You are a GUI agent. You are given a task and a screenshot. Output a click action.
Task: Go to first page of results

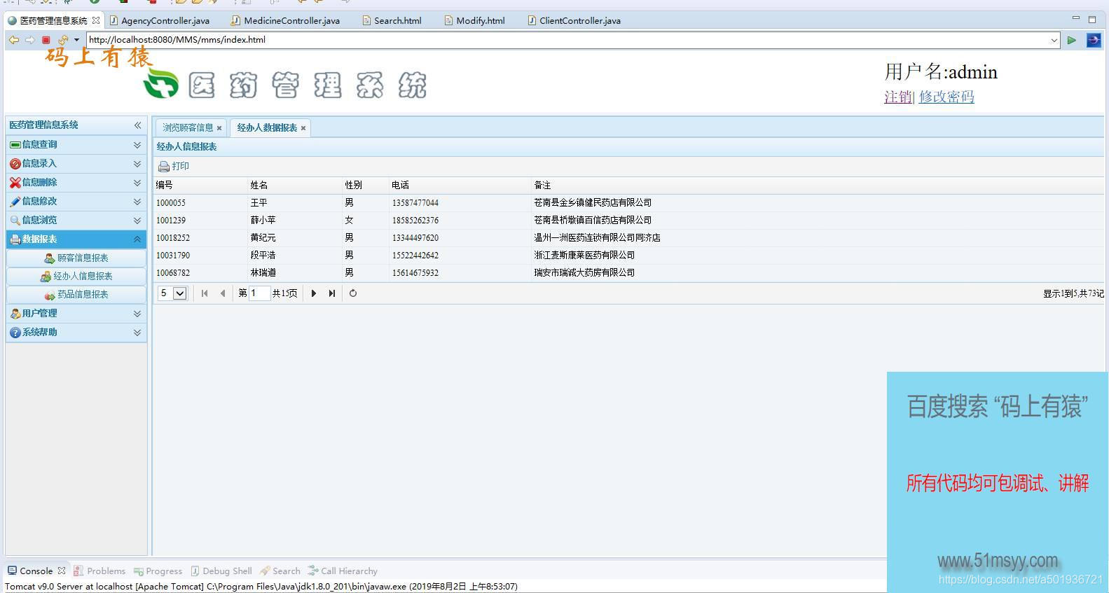(x=205, y=293)
